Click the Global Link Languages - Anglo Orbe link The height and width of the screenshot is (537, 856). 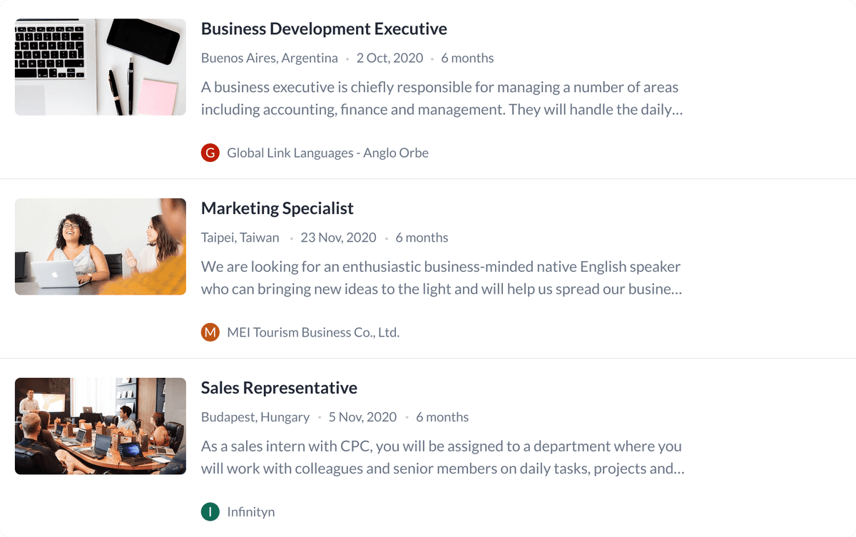[x=327, y=153]
